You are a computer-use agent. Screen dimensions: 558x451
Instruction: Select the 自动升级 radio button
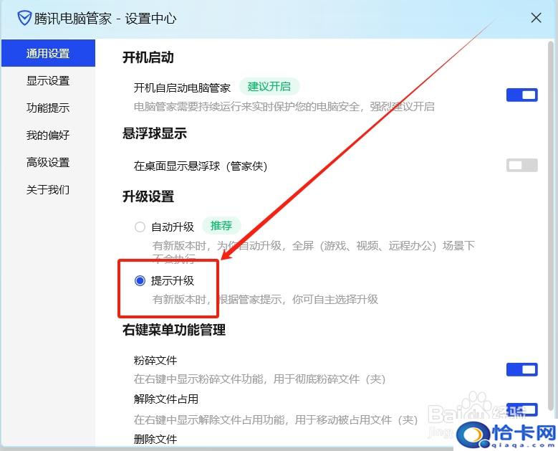click(x=140, y=227)
